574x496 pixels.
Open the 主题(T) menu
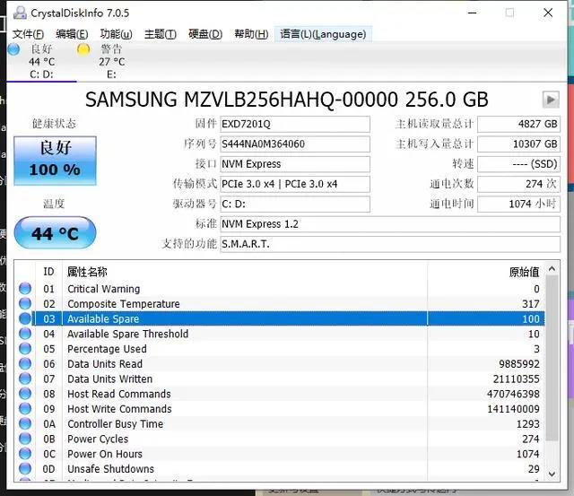pyautogui.click(x=161, y=34)
